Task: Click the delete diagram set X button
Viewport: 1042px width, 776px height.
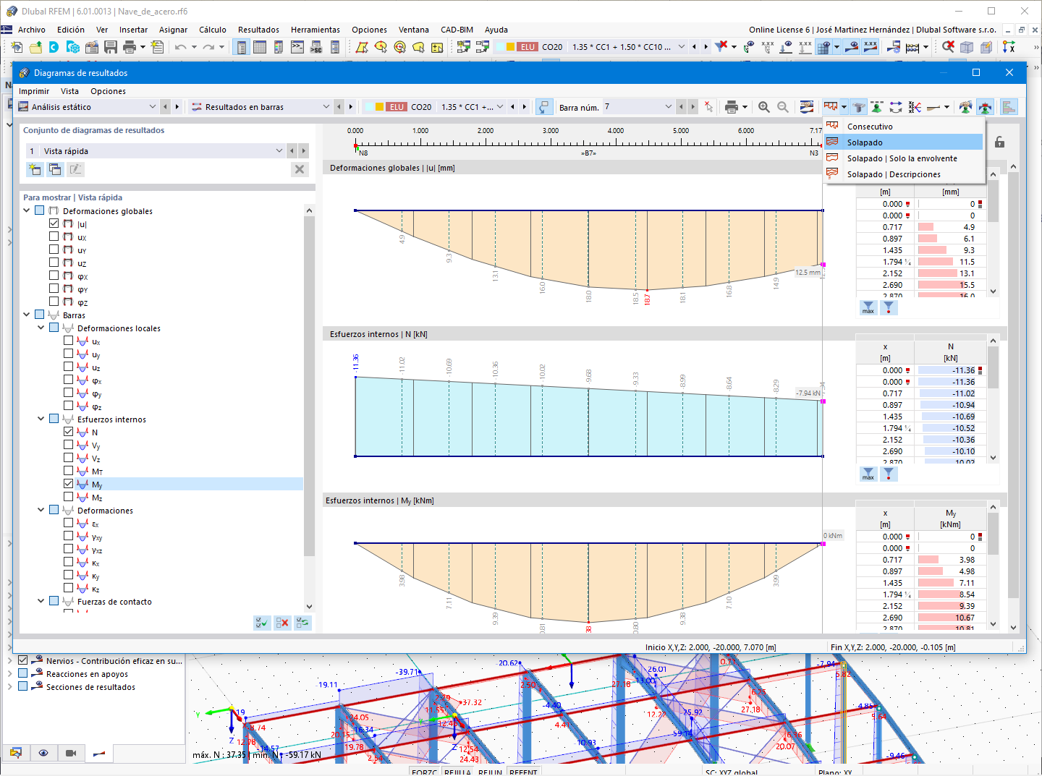Action: coord(300,169)
